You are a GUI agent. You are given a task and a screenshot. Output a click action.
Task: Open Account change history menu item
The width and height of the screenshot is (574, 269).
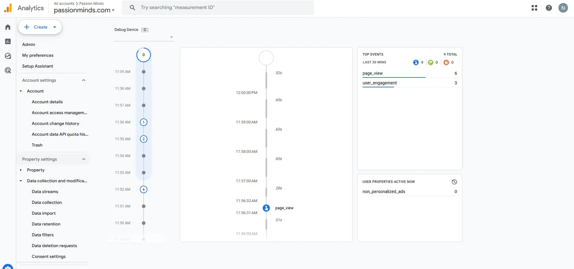tap(55, 123)
